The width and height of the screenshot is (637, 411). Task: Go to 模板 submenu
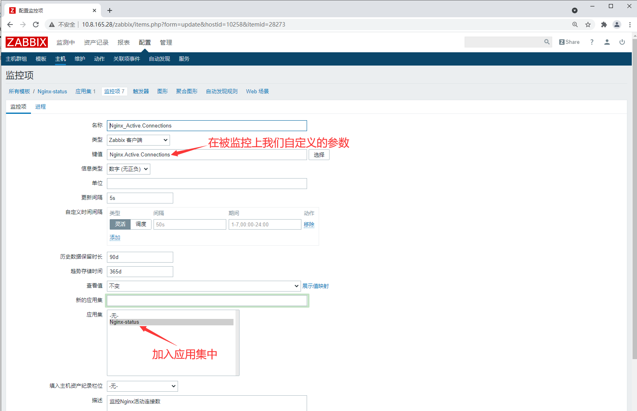pos(41,59)
